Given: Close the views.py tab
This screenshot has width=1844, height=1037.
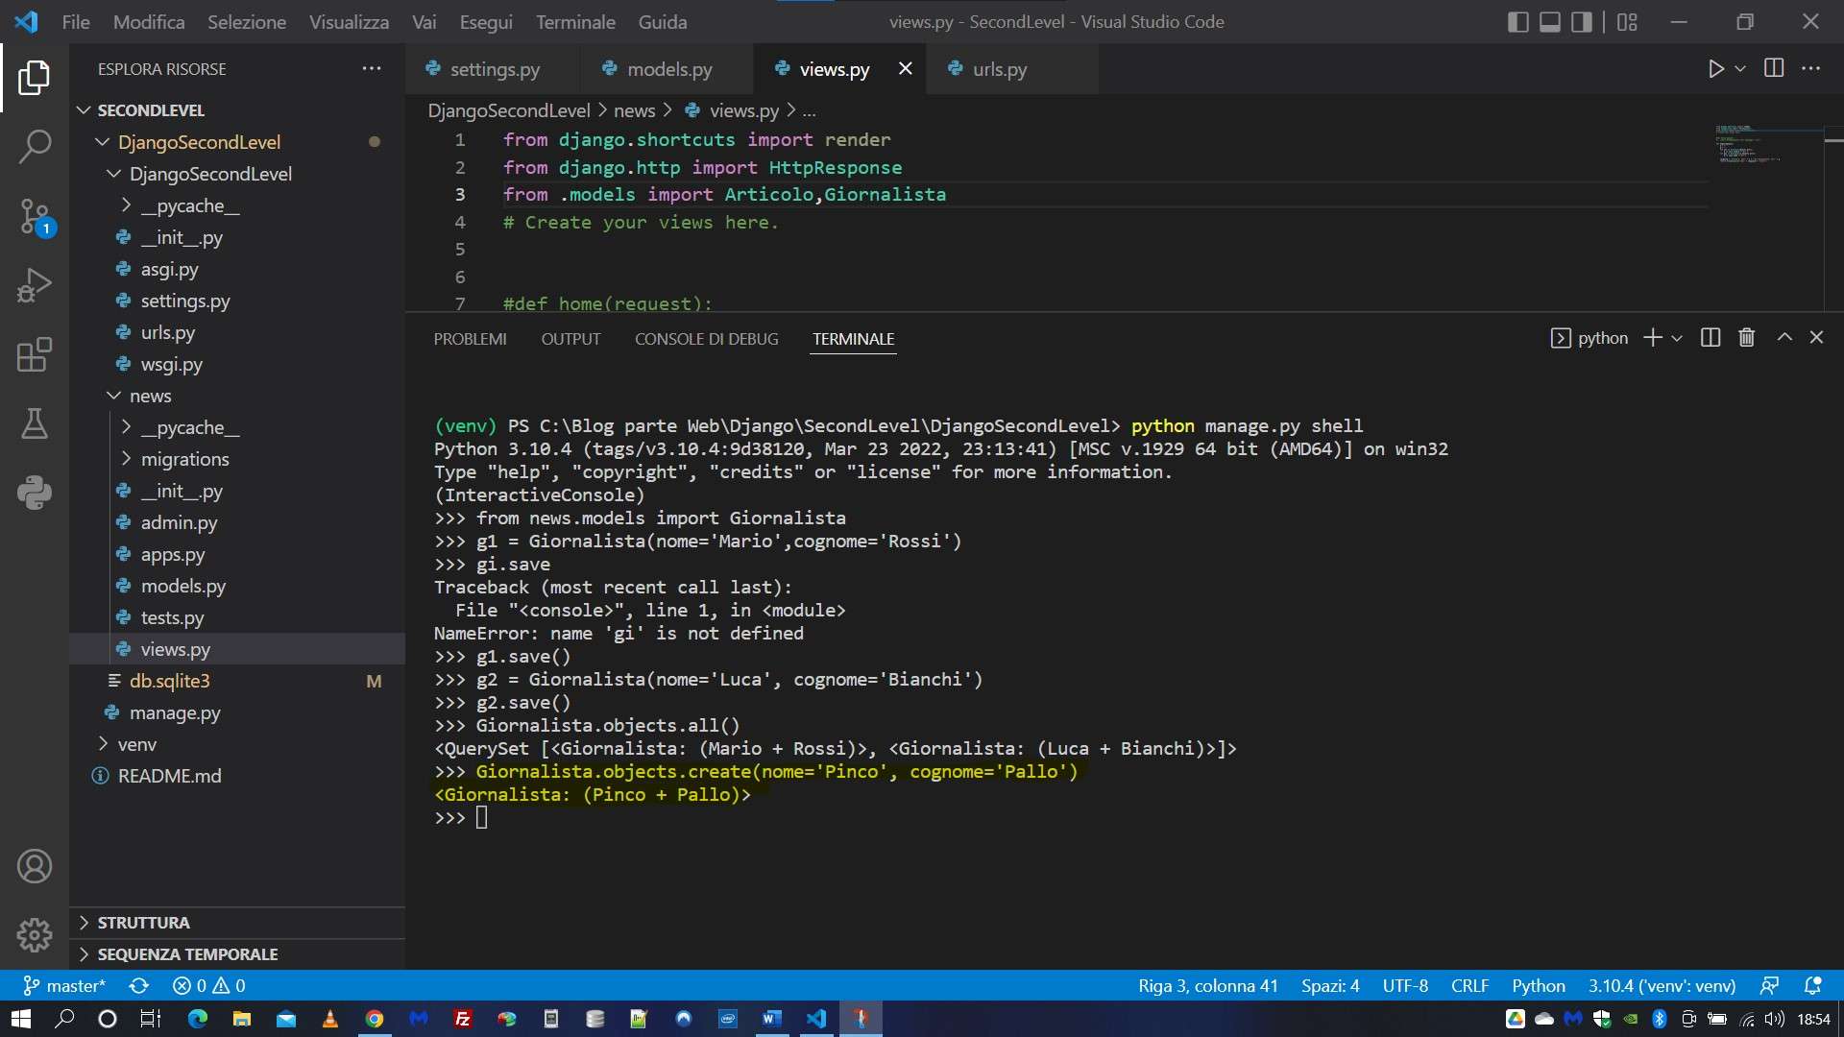Looking at the screenshot, I should coord(905,68).
